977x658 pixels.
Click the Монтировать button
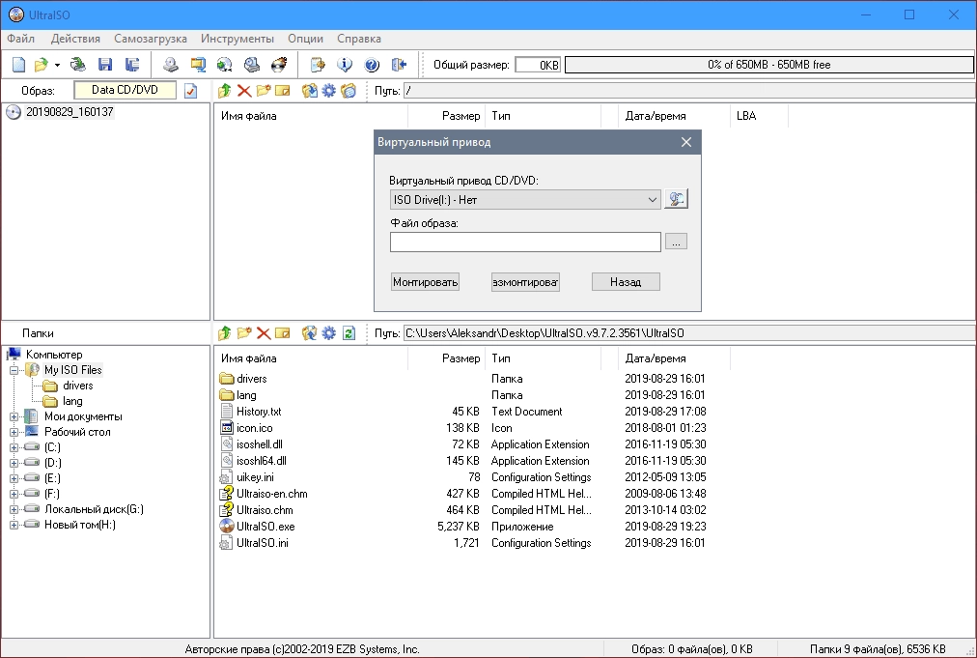(x=426, y=282)
